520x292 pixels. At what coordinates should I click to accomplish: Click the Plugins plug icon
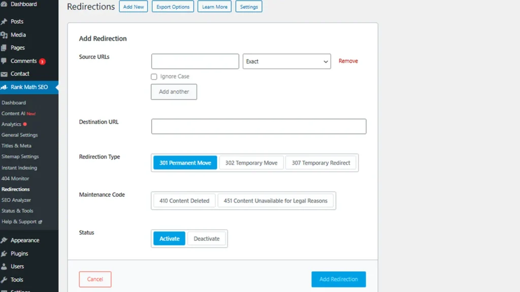pyautogui.click(x=4, y=253)
